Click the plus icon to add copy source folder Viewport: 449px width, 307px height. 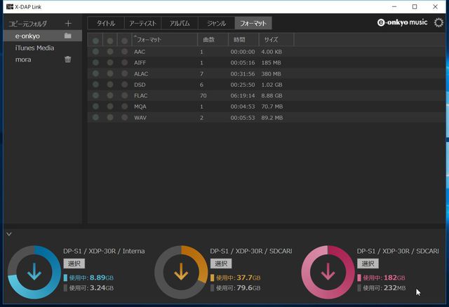pyautogui.click(x=68, y=24)
